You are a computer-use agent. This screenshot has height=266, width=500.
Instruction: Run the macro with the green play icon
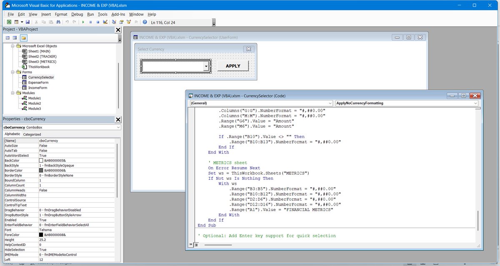pyautogui.click(x=83, y=22)
